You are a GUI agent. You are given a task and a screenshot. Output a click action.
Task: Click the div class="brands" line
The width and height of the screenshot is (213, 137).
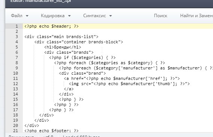tap(69, 52)
